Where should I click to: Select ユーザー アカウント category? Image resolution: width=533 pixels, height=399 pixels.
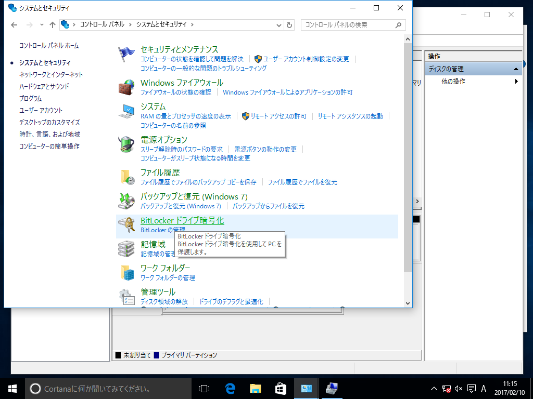[41, 110]
